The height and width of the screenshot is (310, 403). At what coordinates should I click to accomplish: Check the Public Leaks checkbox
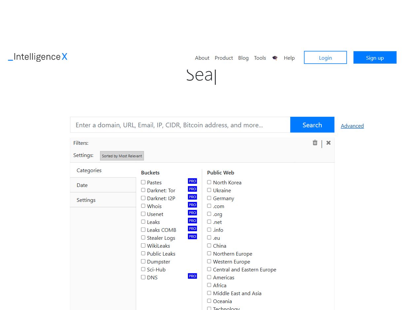pyautogui.click(x=143, y=253)
